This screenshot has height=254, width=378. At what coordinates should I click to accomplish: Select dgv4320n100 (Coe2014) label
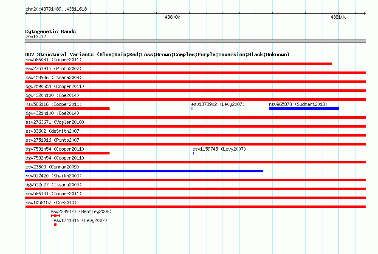click(52, 95)
